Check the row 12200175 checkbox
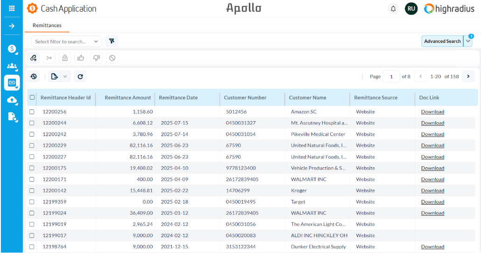 coord(32,168)
